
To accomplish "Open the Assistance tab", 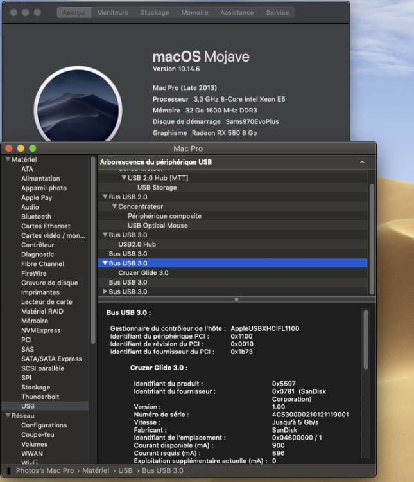I will click(237, 13).
